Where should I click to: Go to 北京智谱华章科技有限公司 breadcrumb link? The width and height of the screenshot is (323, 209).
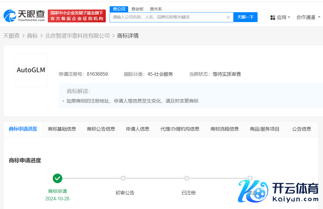pos(77,36)
